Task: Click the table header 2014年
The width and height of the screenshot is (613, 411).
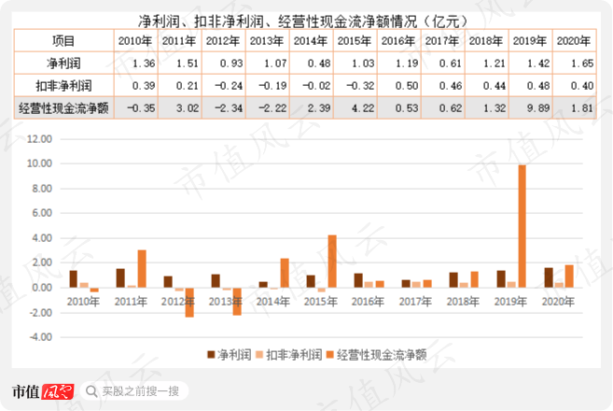Action: pyautogui.click(x=311, y=41)
